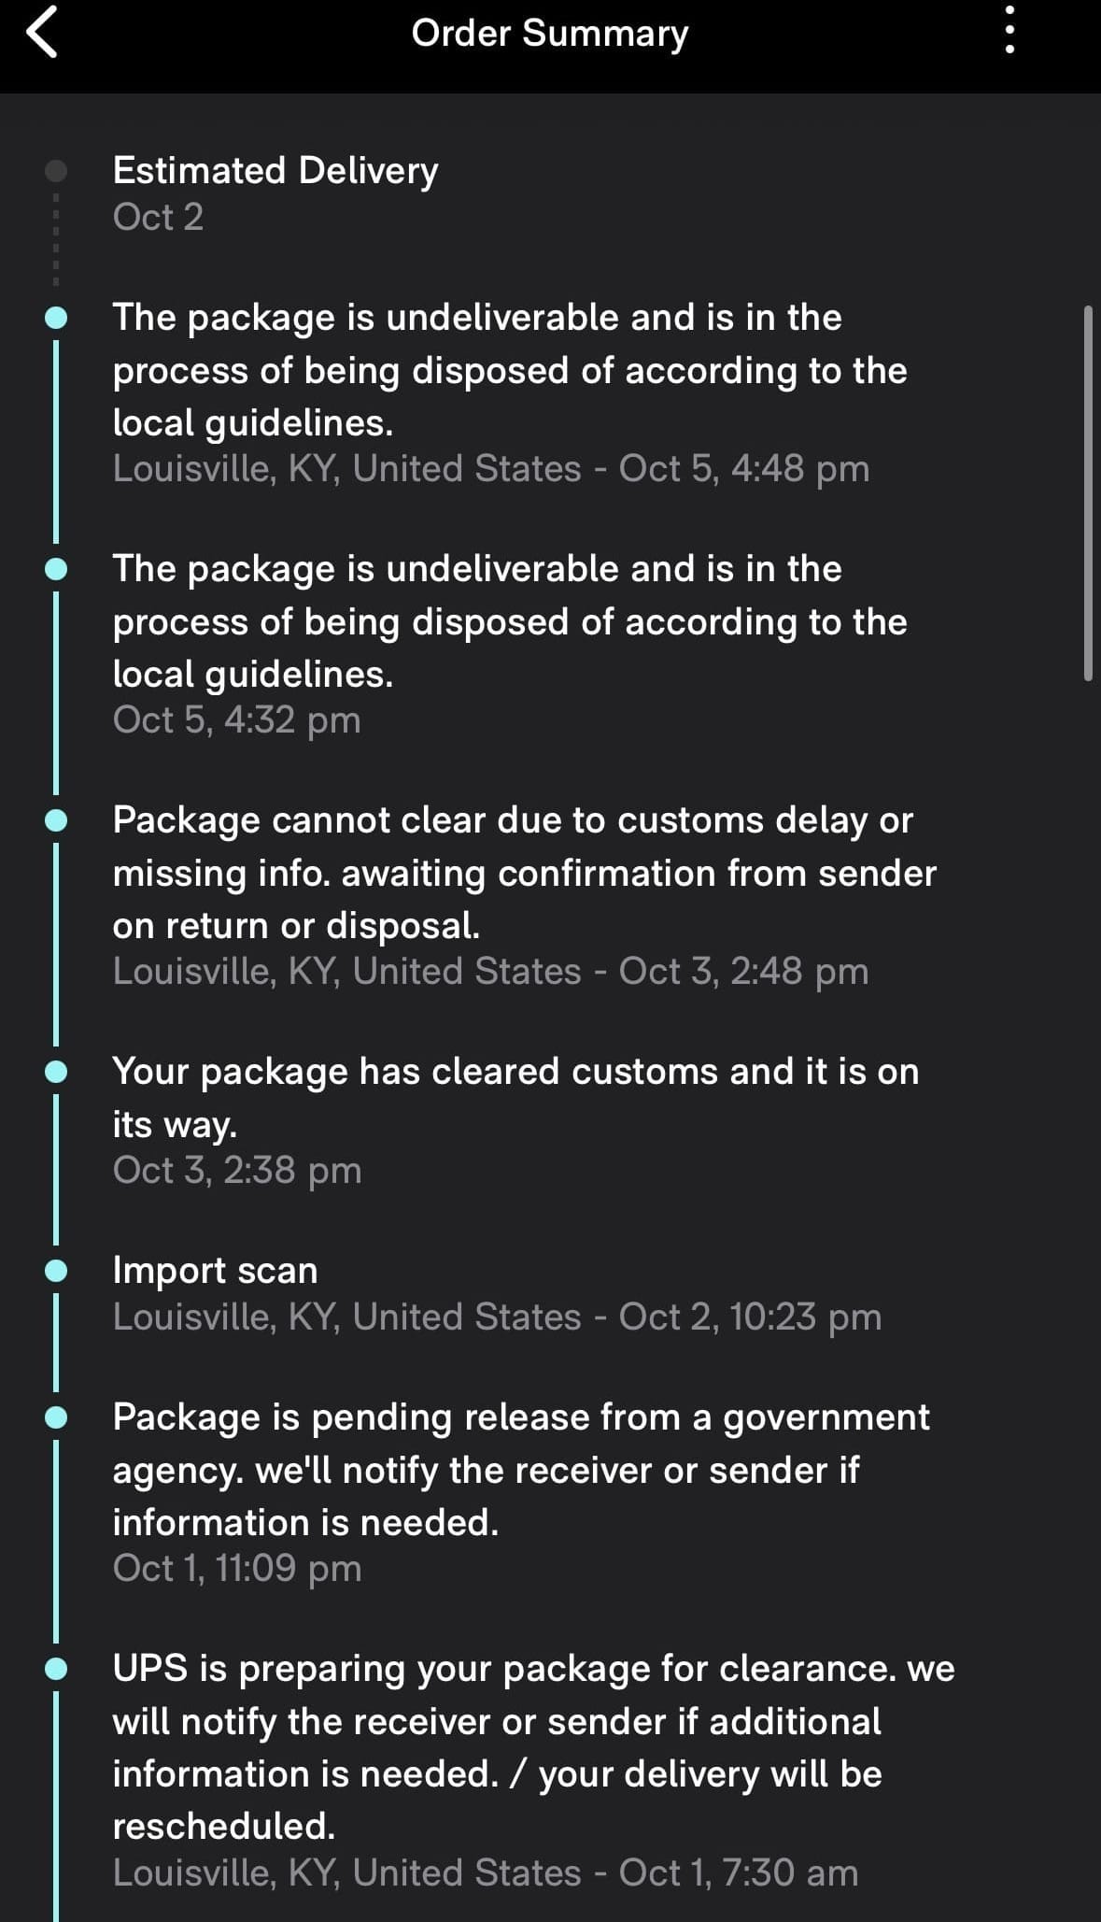Tap the Oct 2 estimated delivery date
Image resolution: width=1101 pixels, height=1922 pixels.
coord(158,217)
